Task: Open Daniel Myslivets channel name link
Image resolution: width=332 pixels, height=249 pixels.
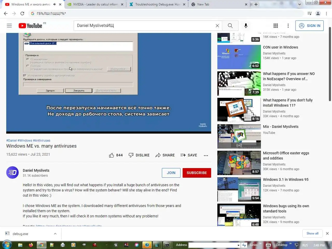Action: 36,170
